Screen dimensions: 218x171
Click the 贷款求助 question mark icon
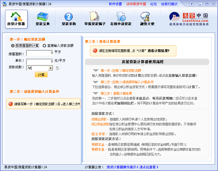tap(68, 19)
